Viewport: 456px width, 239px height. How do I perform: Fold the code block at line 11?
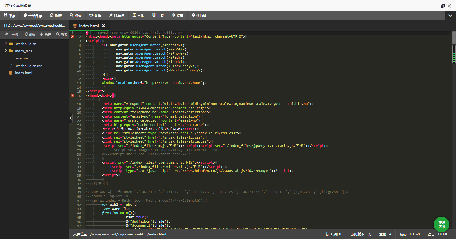click(83, 75)
